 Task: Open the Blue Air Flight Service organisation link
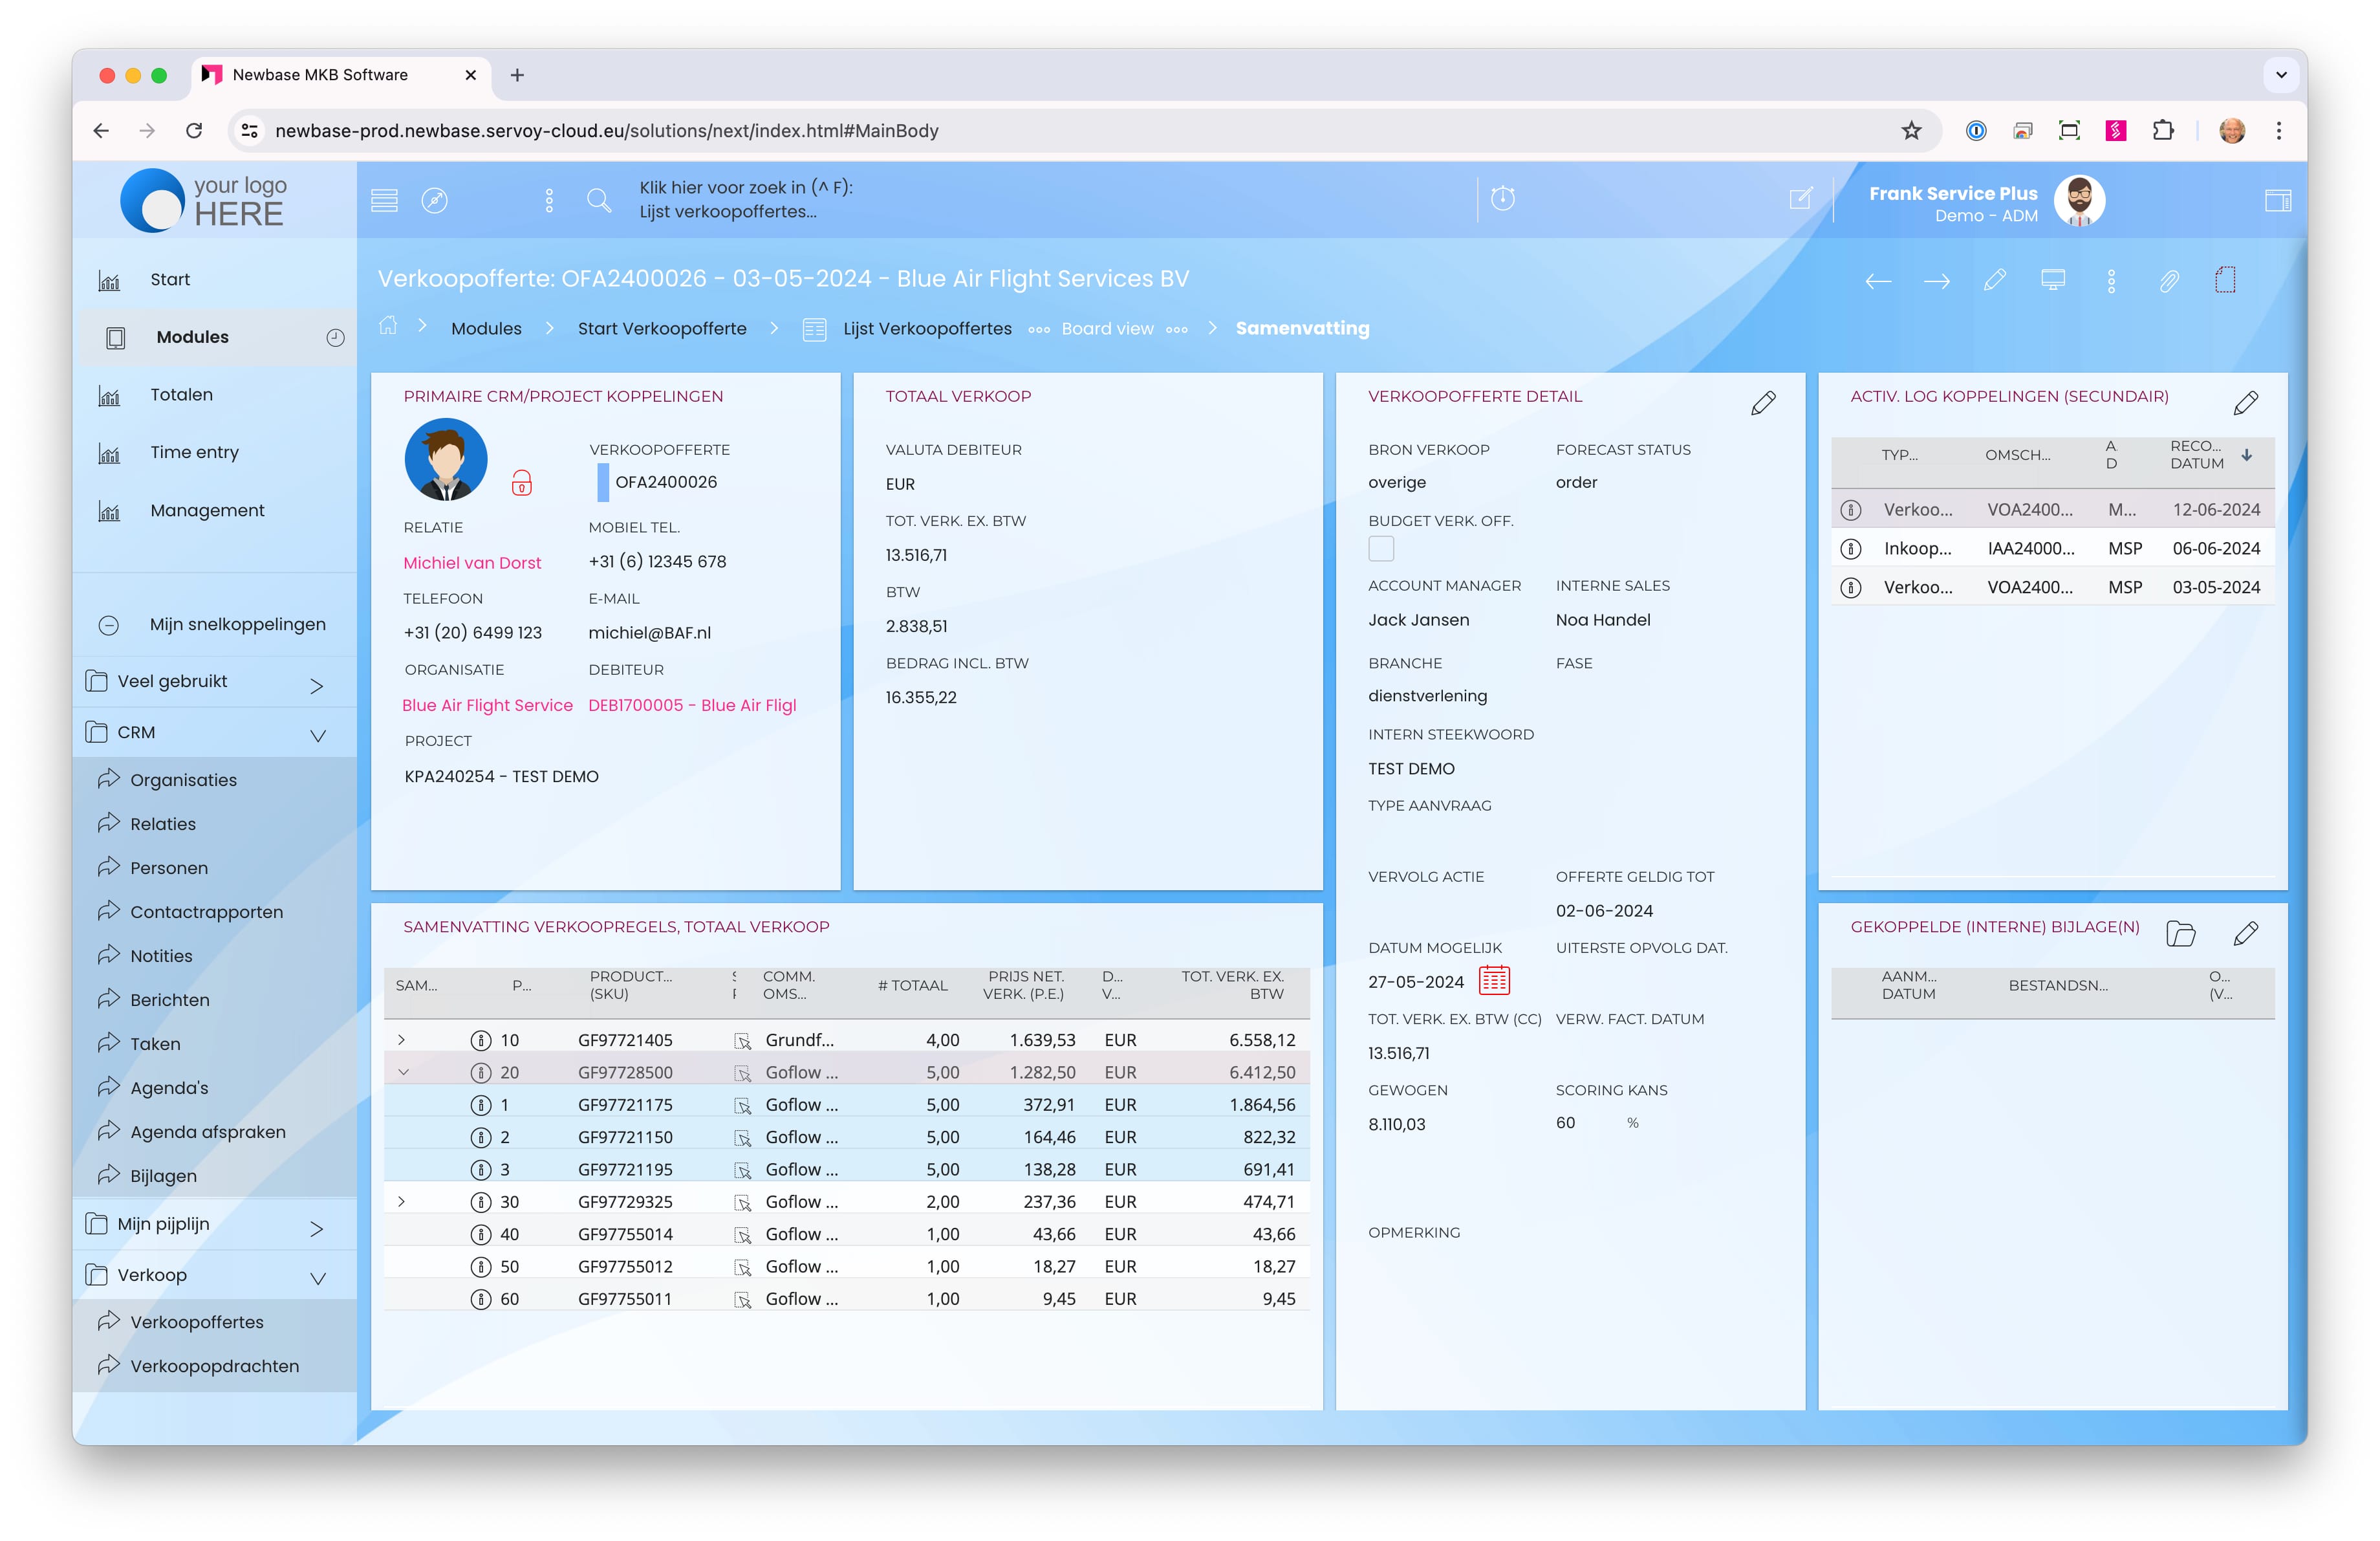point(487,705)
